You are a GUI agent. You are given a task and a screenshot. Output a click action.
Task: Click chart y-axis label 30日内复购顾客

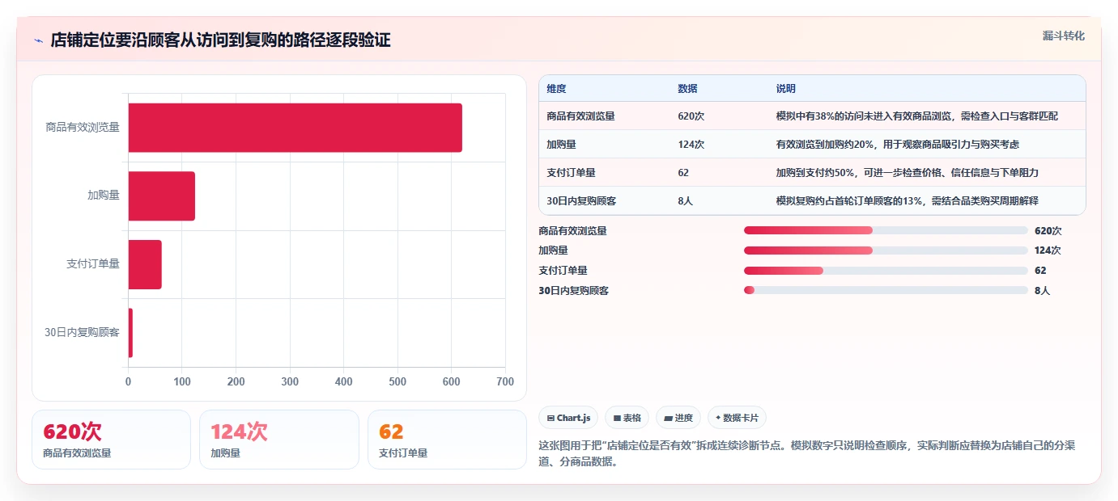click(x=82, y=332)
